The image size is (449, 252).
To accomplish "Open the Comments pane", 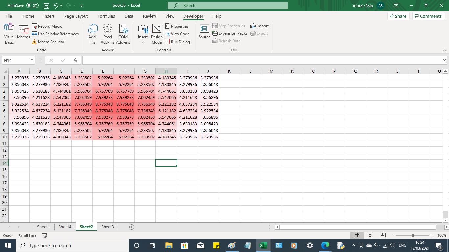I will click(428, 16).
